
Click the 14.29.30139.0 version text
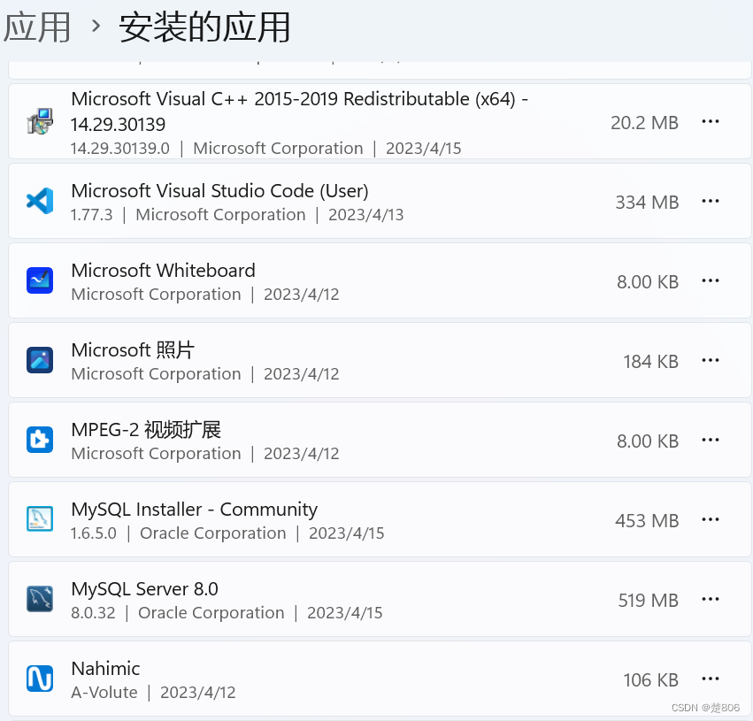(120, 149)
